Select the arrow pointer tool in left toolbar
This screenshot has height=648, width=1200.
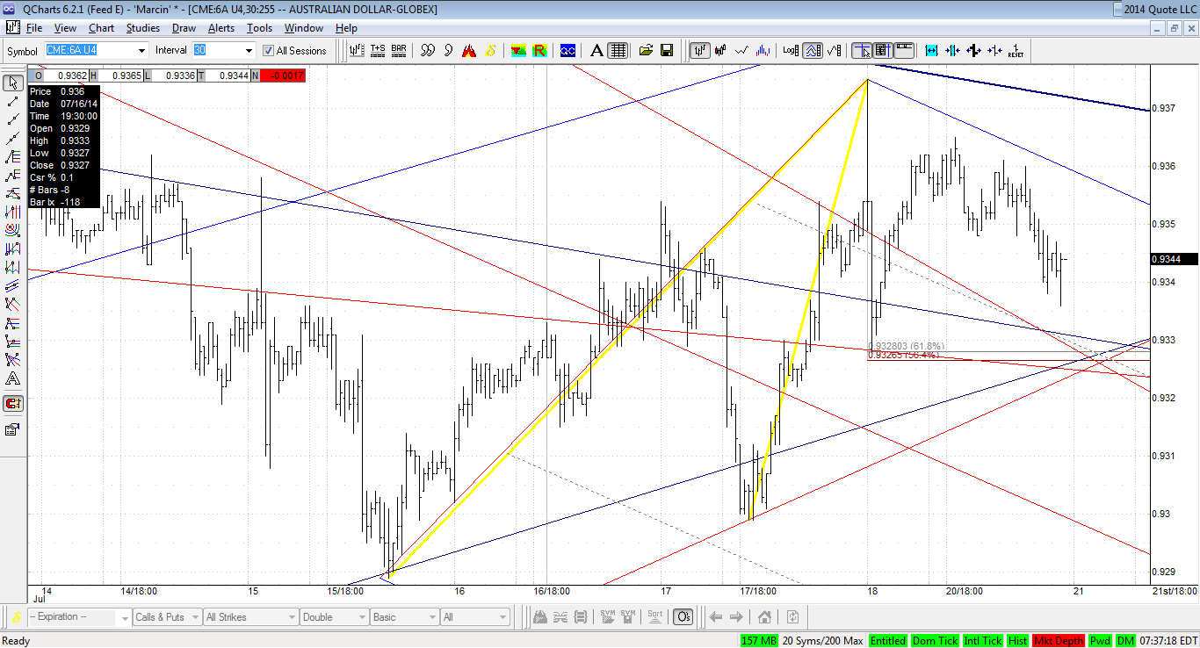[x=13, y=83]
